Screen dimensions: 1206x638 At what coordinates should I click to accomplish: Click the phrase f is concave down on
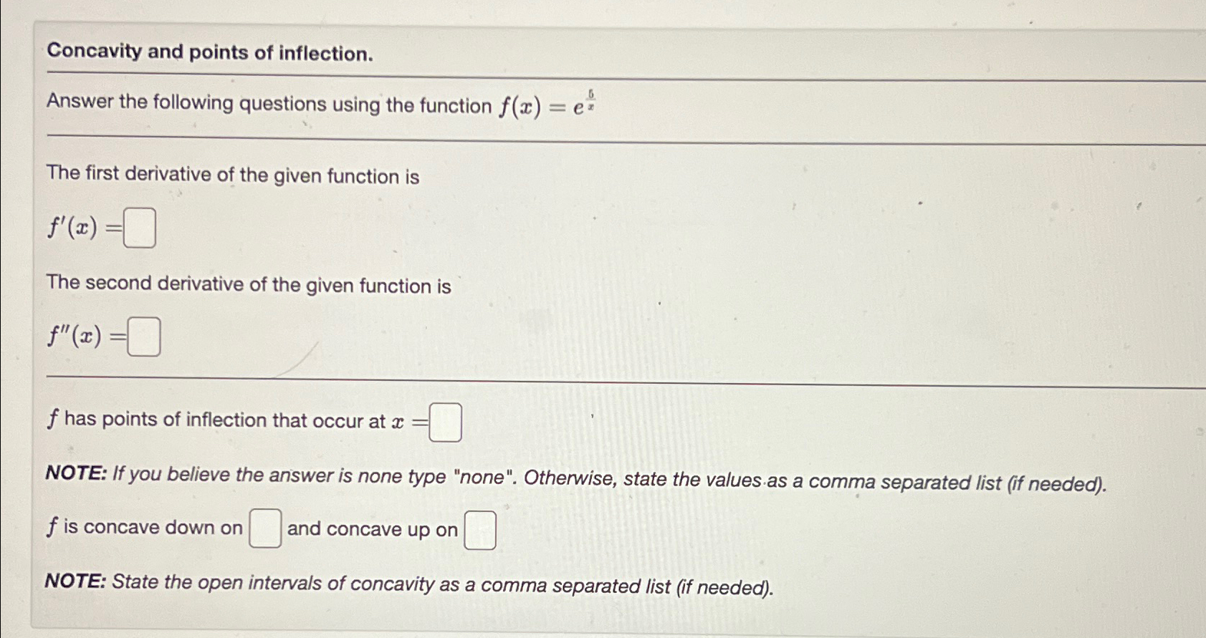click(x=143, y=528)
